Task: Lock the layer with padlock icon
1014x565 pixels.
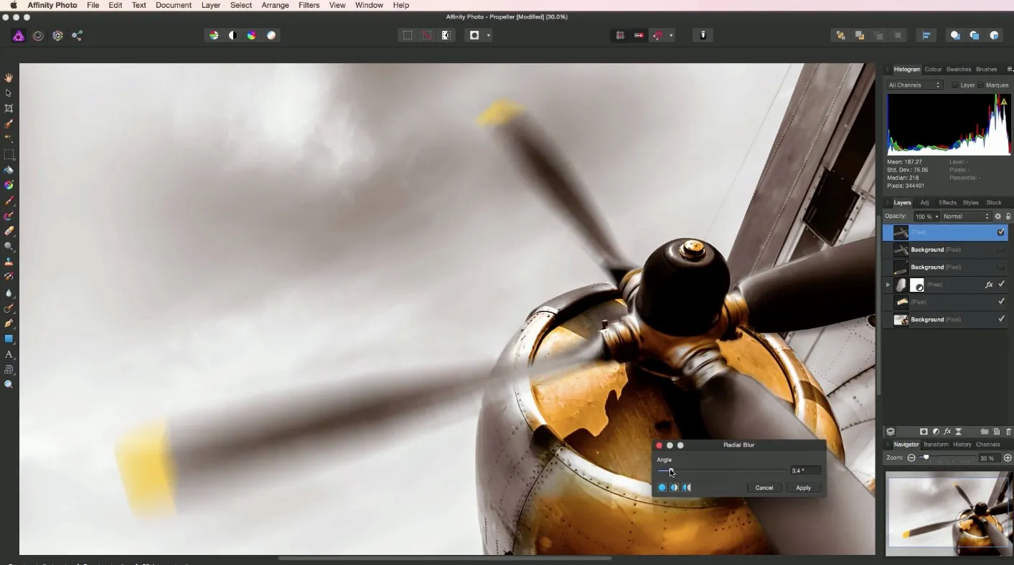Action: click(x=1008, y=217)
